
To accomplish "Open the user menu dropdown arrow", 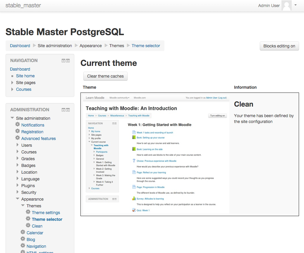I will pos(296,5).
